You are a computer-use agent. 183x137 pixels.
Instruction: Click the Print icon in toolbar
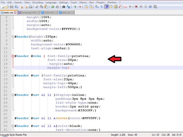click(30, 7)
